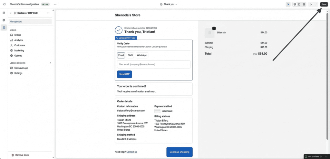Open the Thank you page dropdown
This screenshot has width=330, height=159.
point(169,4)
